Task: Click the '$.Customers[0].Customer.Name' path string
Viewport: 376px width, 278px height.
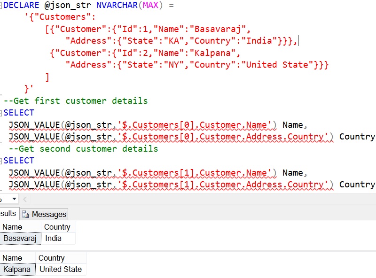Action: (194, 125)
